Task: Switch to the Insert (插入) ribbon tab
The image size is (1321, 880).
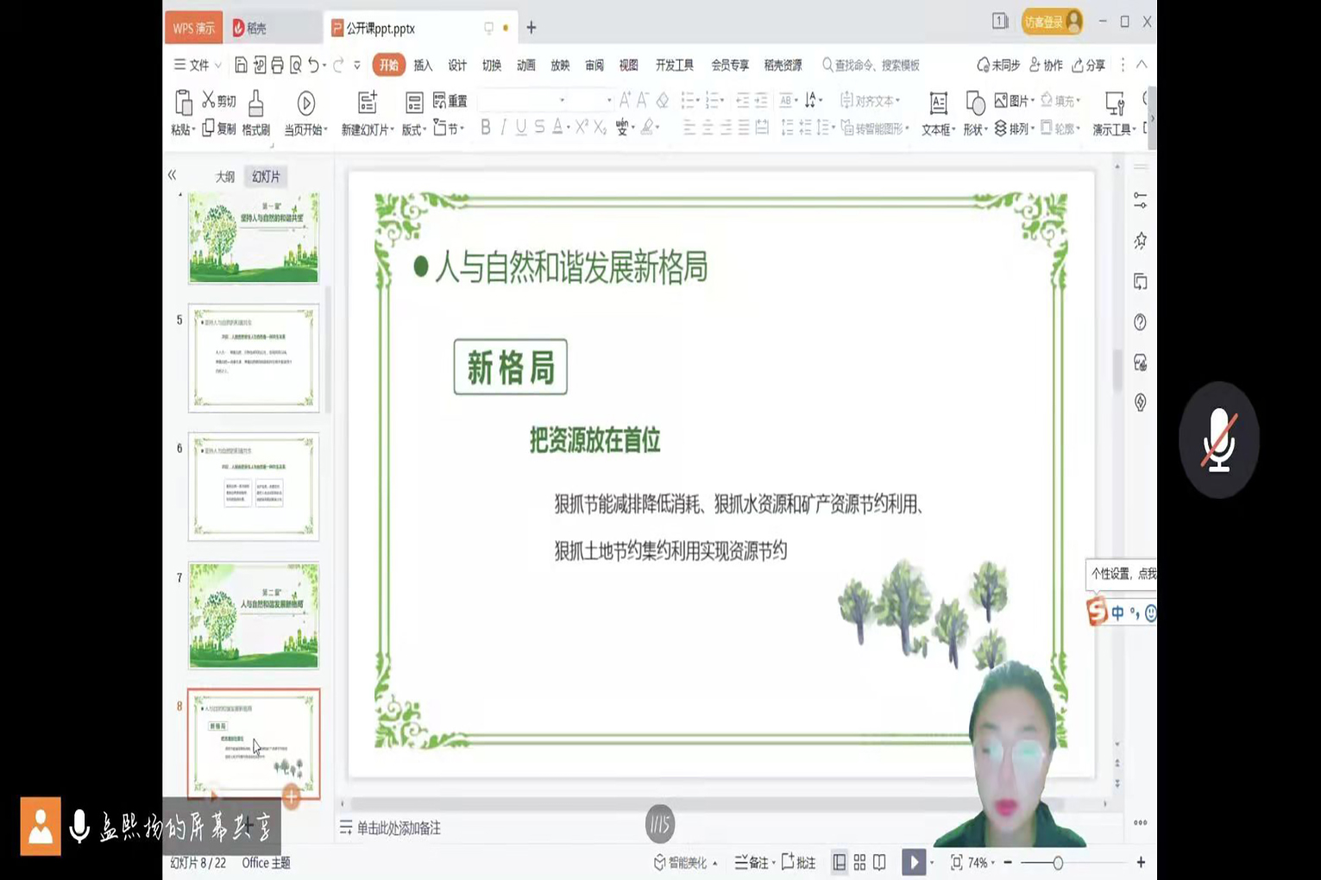Action: 423,66
